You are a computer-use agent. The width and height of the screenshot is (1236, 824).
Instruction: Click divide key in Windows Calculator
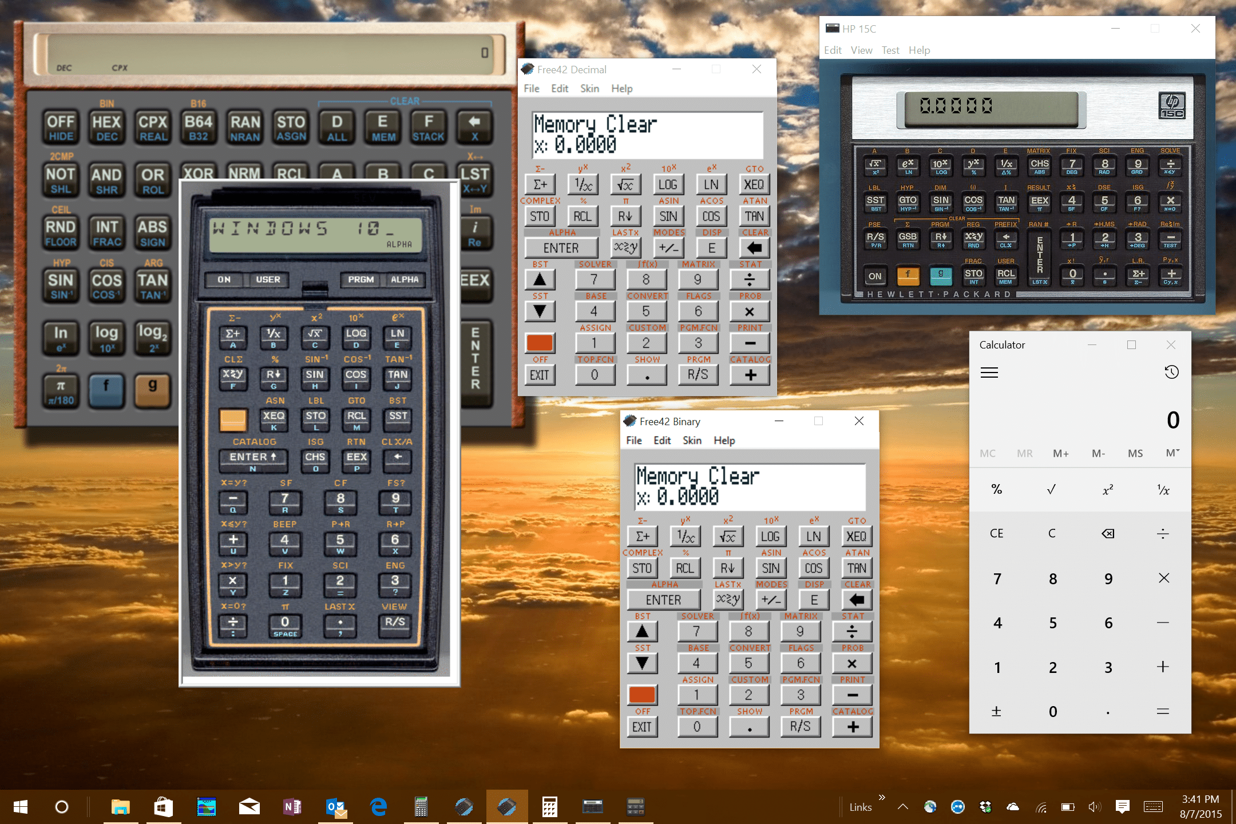pos(1163,533)
